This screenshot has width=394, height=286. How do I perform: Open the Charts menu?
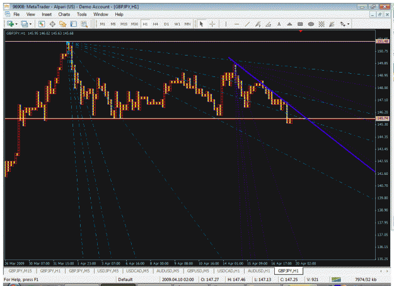(64, 15)
